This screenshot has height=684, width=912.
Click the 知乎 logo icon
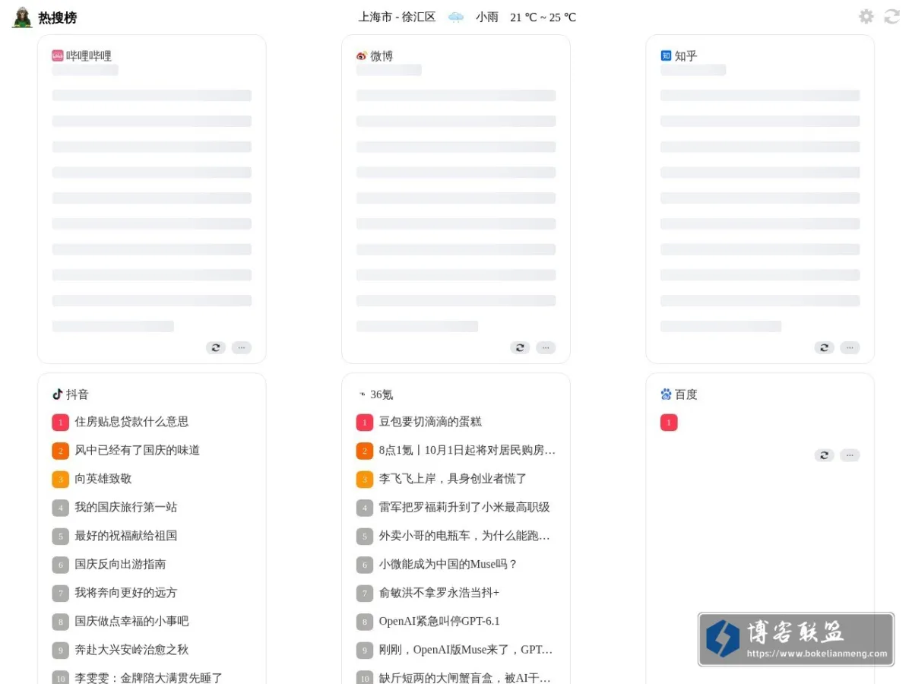click(x=667, y=55)
